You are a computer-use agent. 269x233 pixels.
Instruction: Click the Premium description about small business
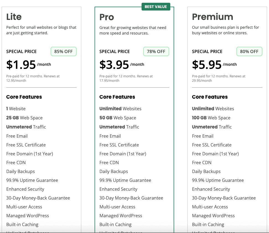(226, 30)
